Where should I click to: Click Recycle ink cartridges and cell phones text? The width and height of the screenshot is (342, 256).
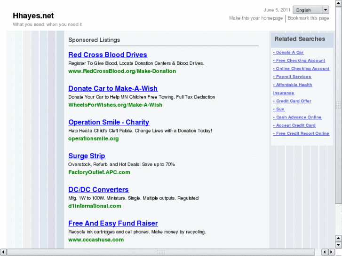tap(137, 232)
